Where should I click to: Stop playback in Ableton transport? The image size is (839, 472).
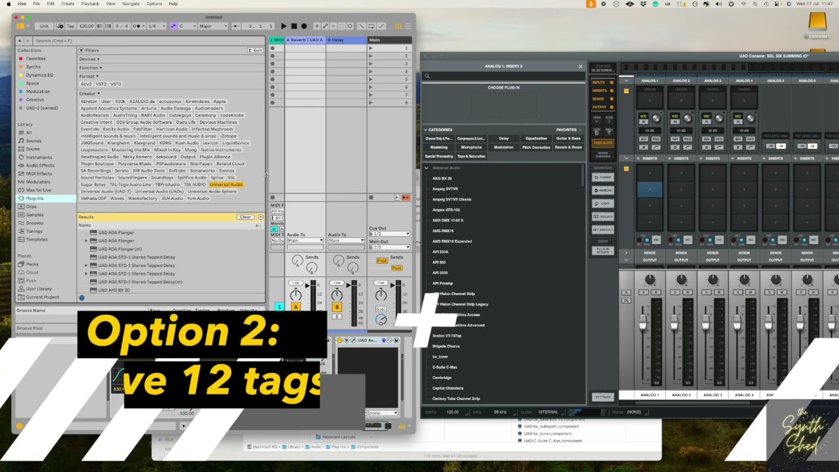294,26
